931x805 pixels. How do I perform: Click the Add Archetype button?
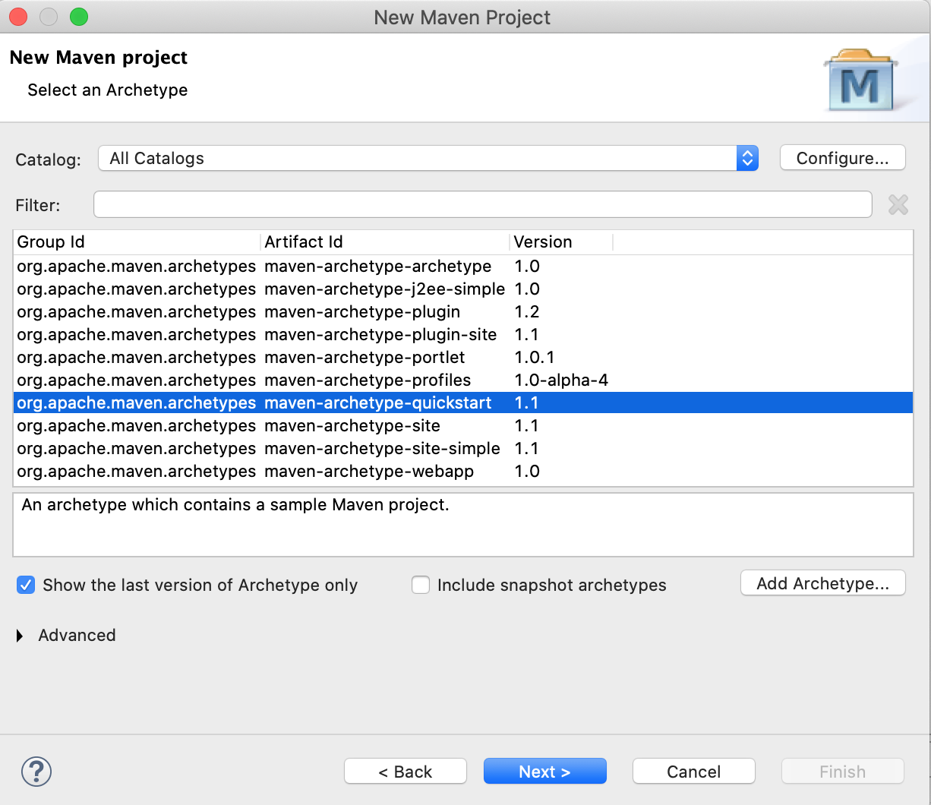[822, 582]
